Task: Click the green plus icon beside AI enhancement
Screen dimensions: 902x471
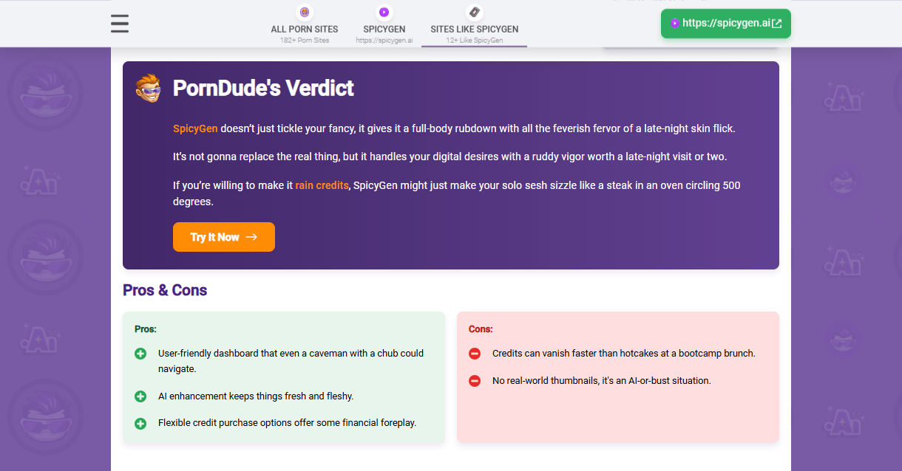Action: pos(140,396)
